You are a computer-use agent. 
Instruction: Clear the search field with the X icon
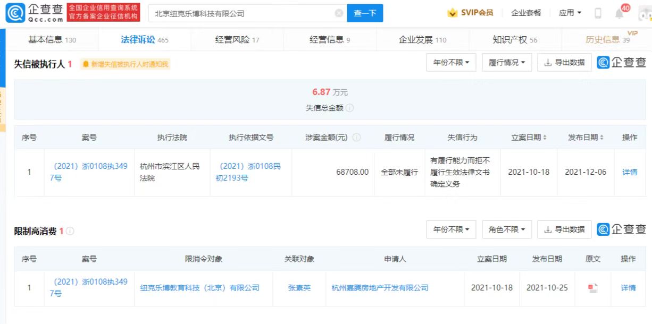[x=339, y=13]
